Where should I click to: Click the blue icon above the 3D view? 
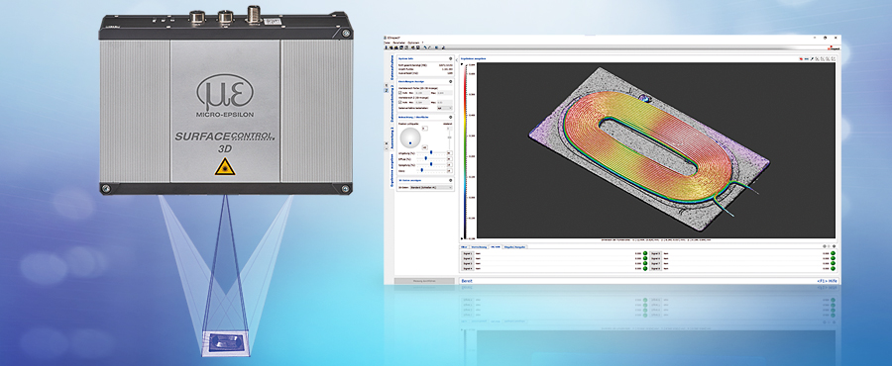coord(807,59)
